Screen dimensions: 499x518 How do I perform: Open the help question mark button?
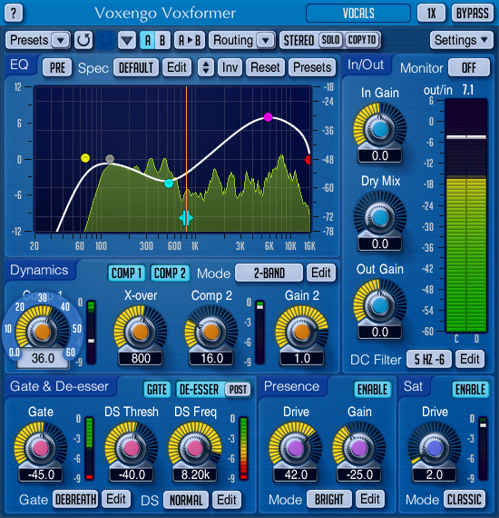point(14,14)
